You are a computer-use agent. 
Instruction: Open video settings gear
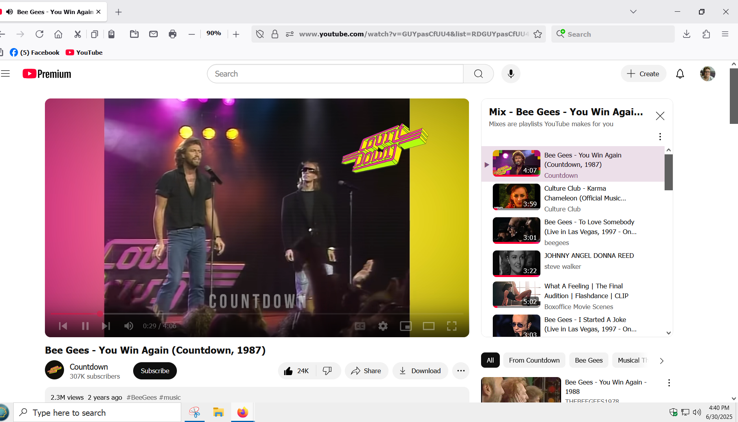383,326
